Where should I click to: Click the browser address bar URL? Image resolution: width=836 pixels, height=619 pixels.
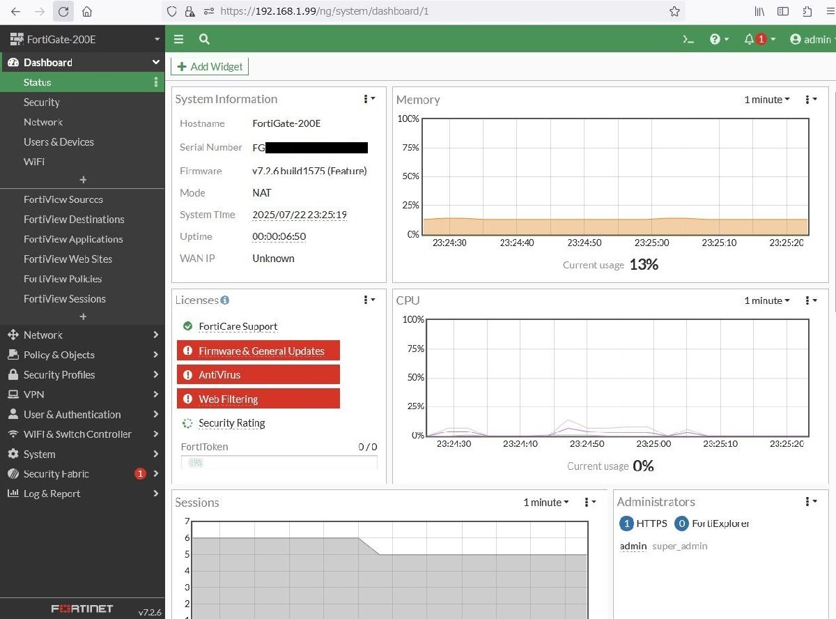click(325, 11)
